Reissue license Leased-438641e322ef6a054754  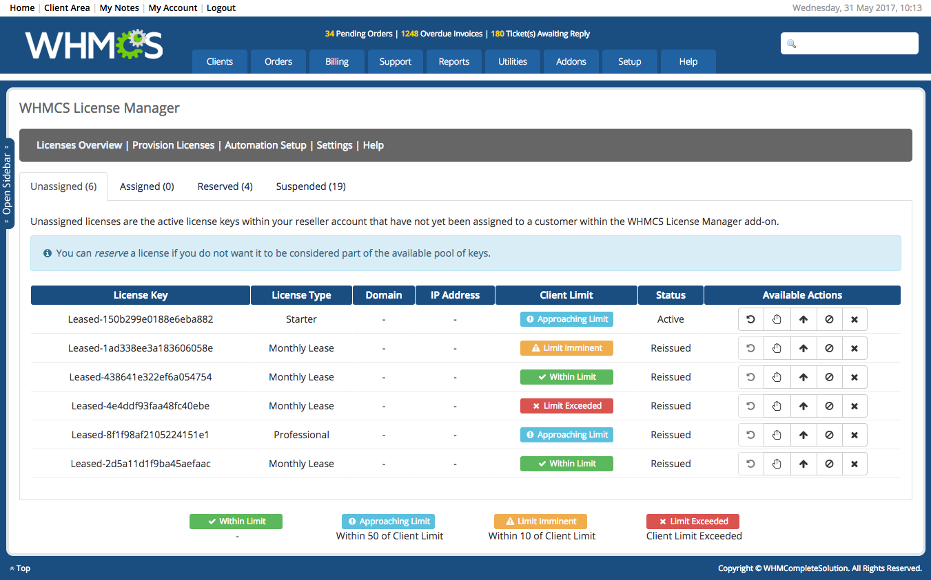coord(751,377)
